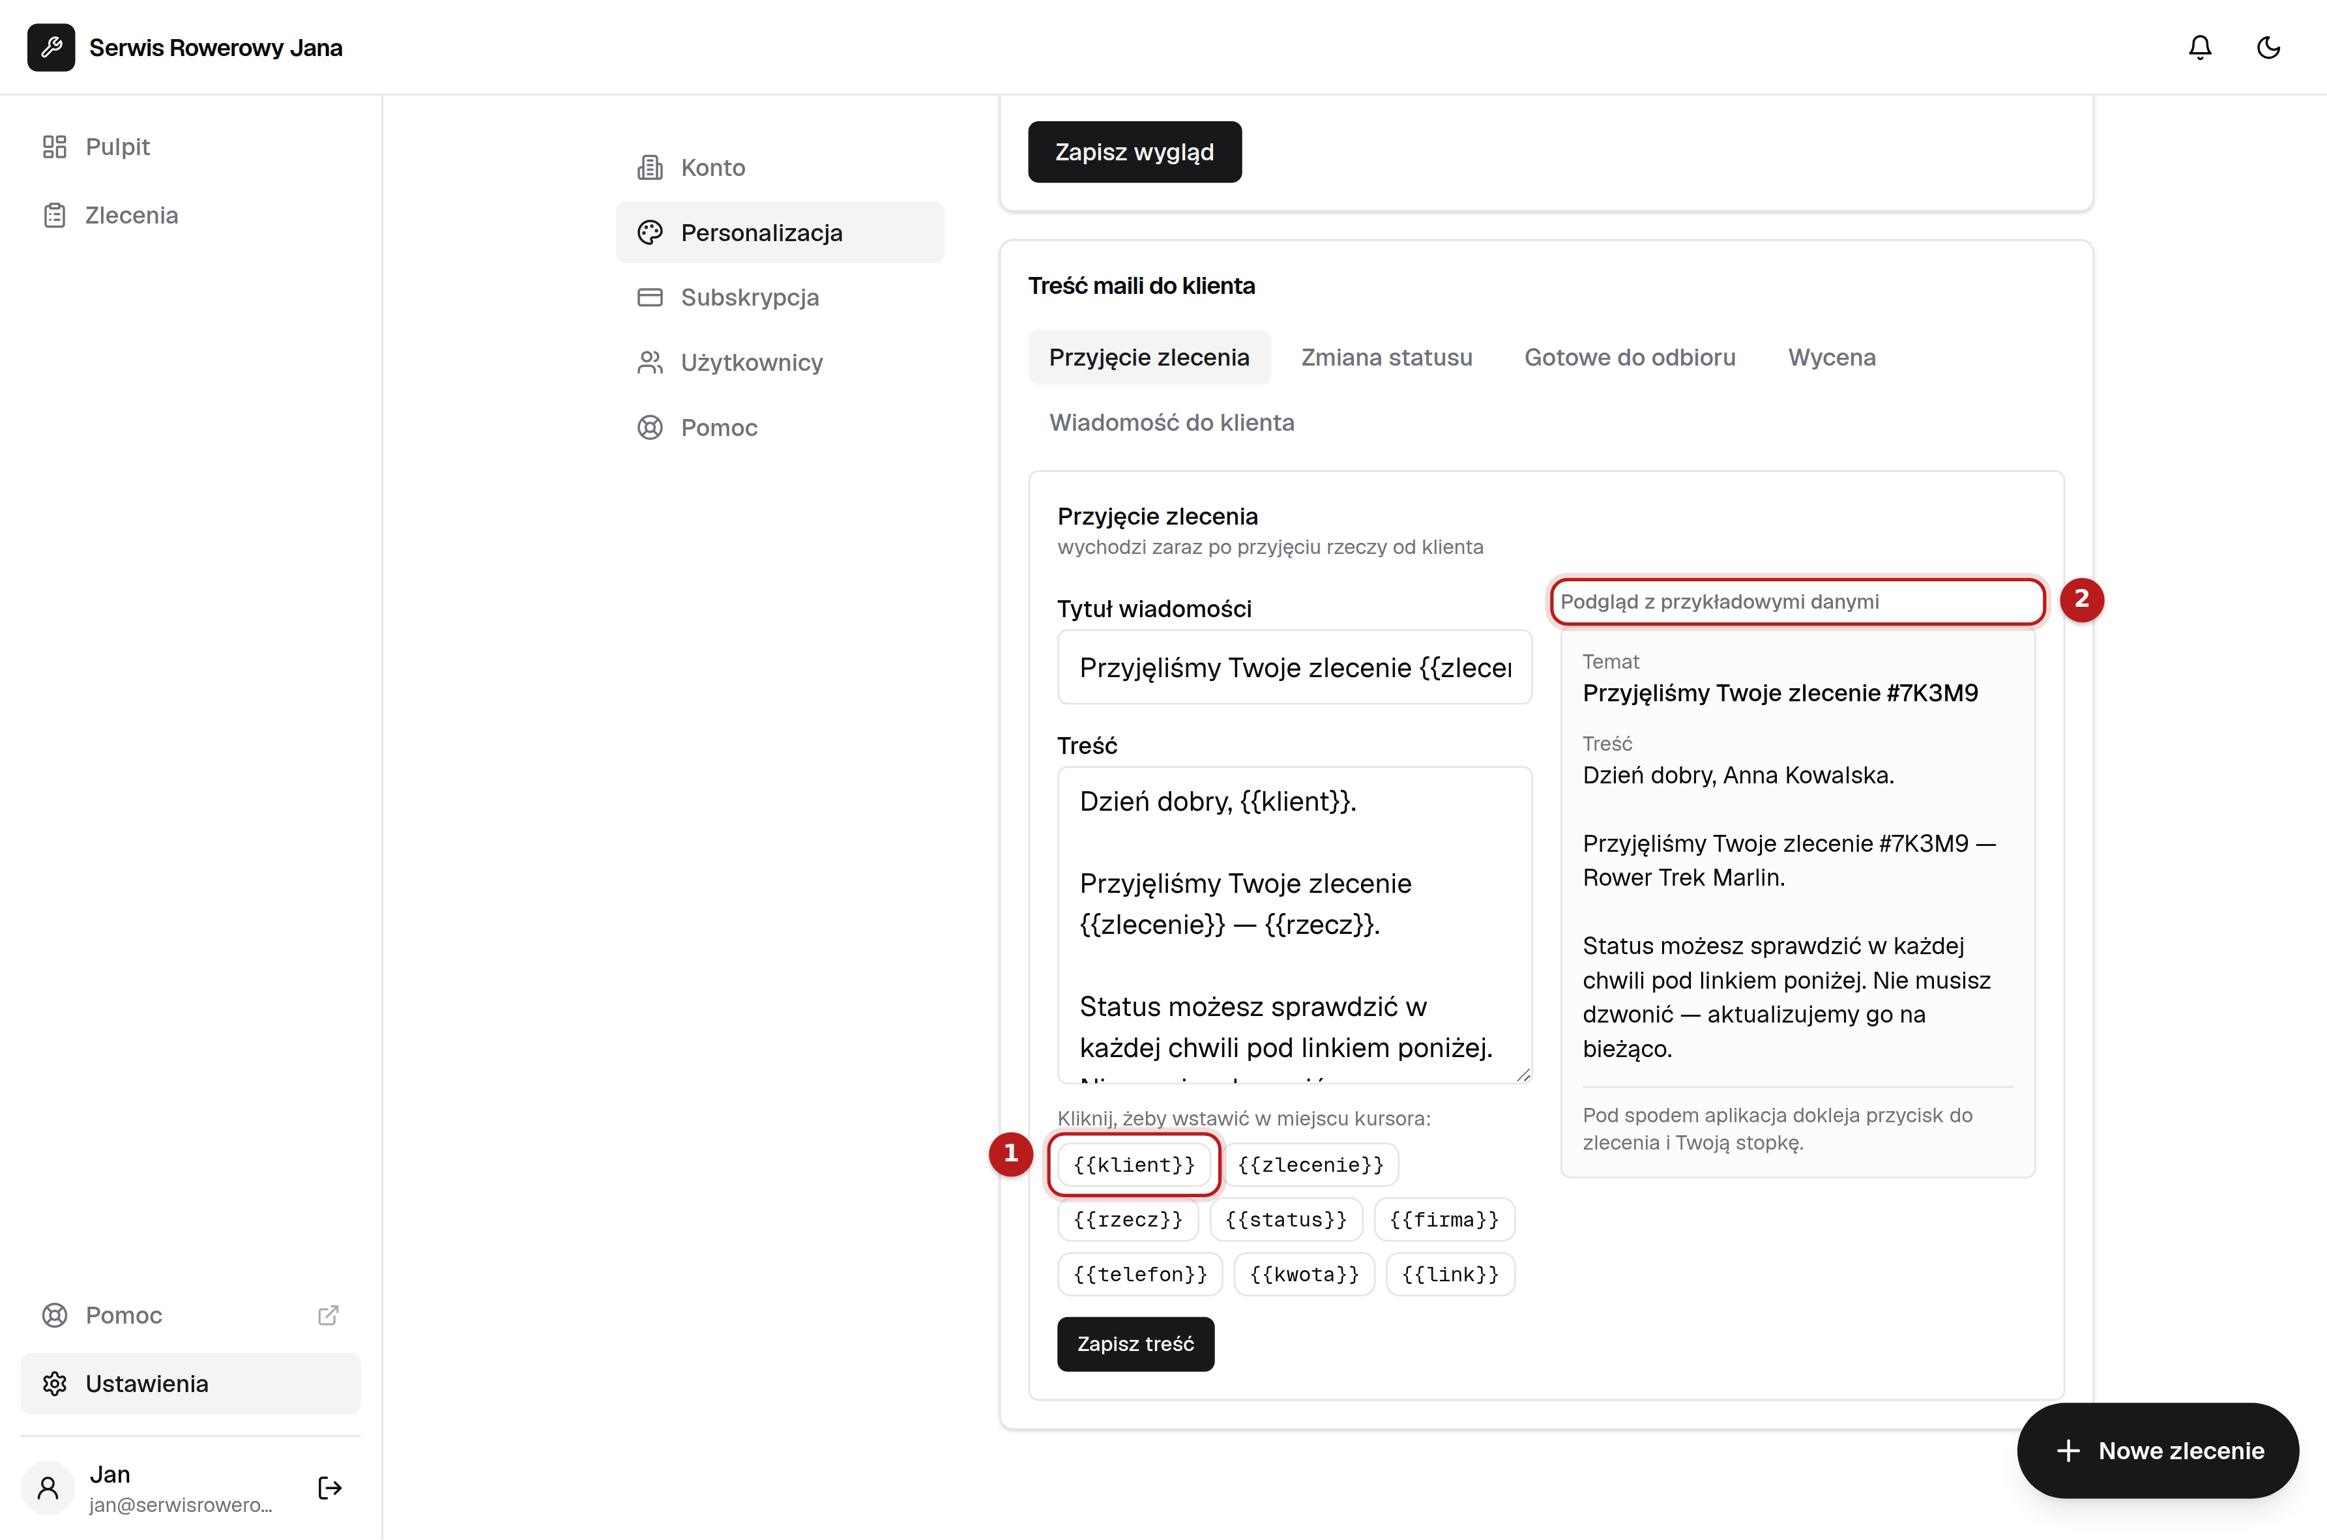Viewport: 2327px width, 1540px height.
Task: Click the Tytuł wiadomości input field
Action: (1295, 667)
